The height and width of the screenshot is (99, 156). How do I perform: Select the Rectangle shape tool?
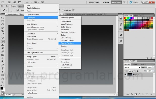coord(3,75)
